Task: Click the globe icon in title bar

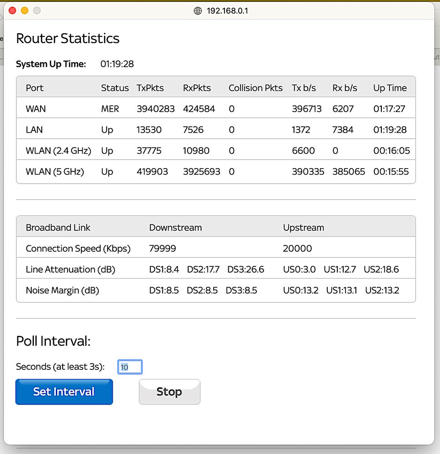Action: (x=198, y=11)
